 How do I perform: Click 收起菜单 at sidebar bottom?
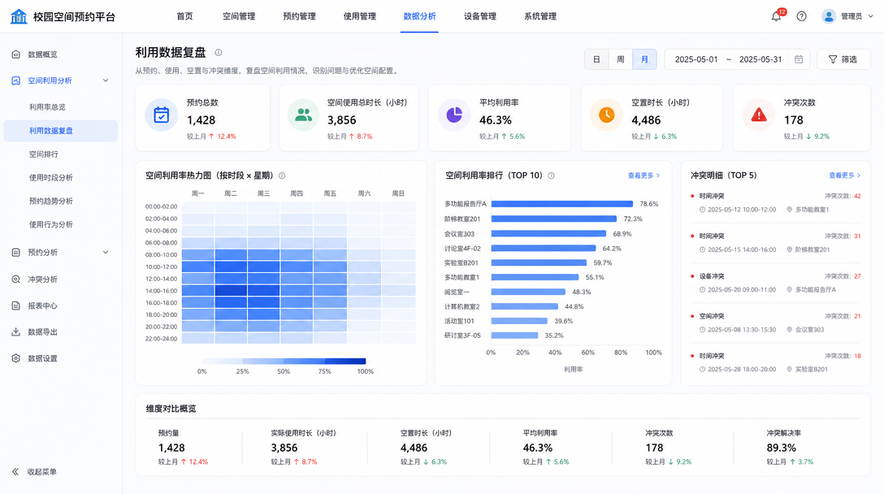coord(41,471)
